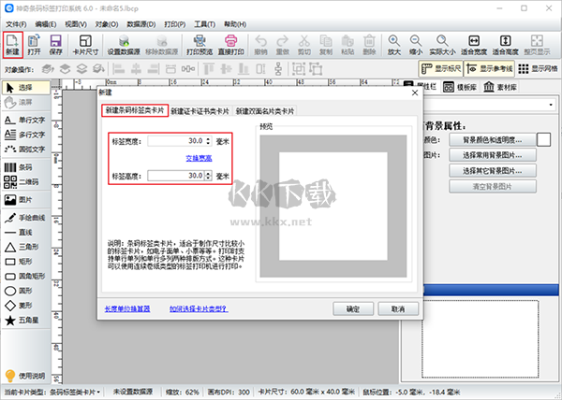Set view to 实际大小 actual size

point(442,45)
